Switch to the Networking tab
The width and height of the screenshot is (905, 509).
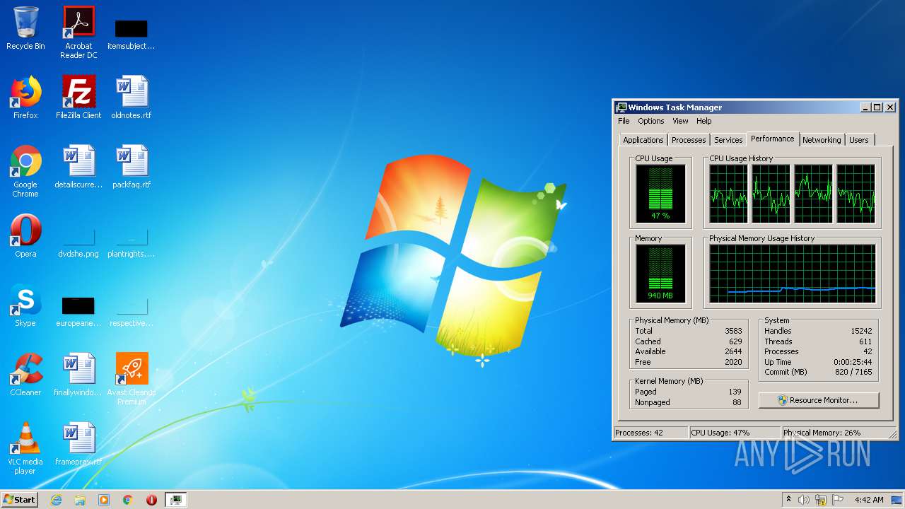(822, 140)
